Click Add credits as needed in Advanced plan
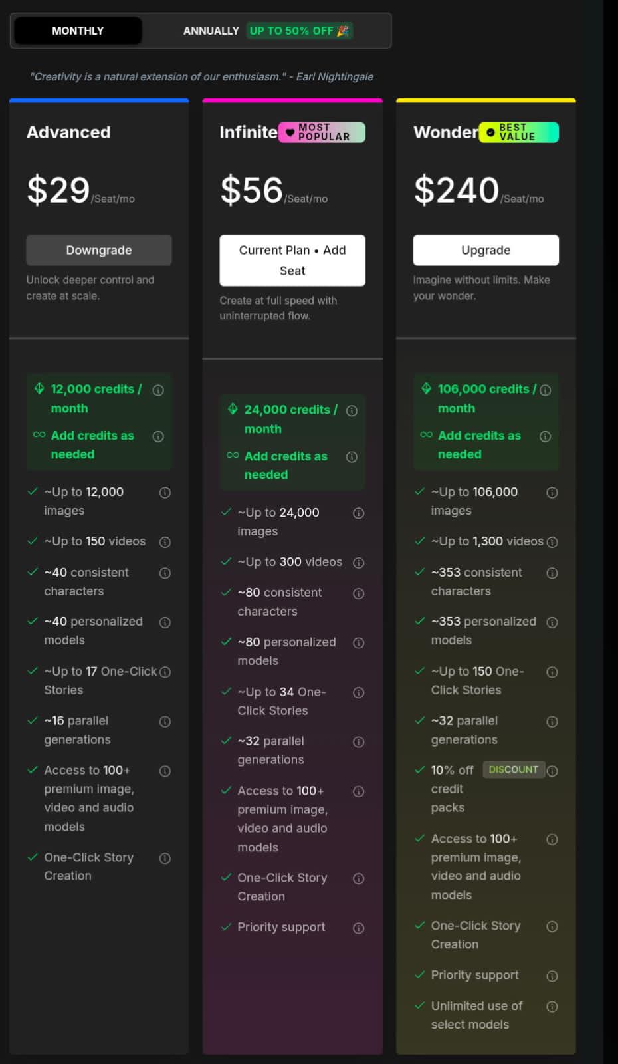618x1064 pixels. pos(92,444)
